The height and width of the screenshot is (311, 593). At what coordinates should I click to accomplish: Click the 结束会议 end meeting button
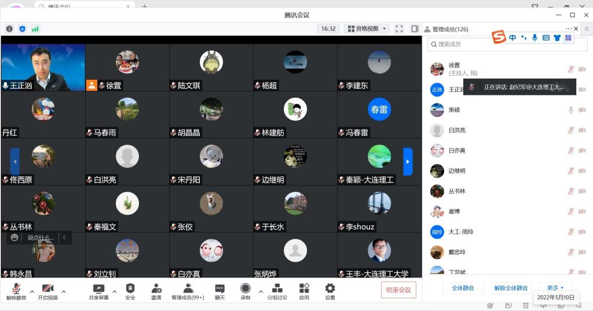(398, 290)
